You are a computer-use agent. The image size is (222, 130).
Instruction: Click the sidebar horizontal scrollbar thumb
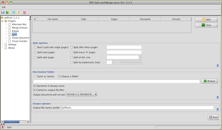tap(11, 121)
